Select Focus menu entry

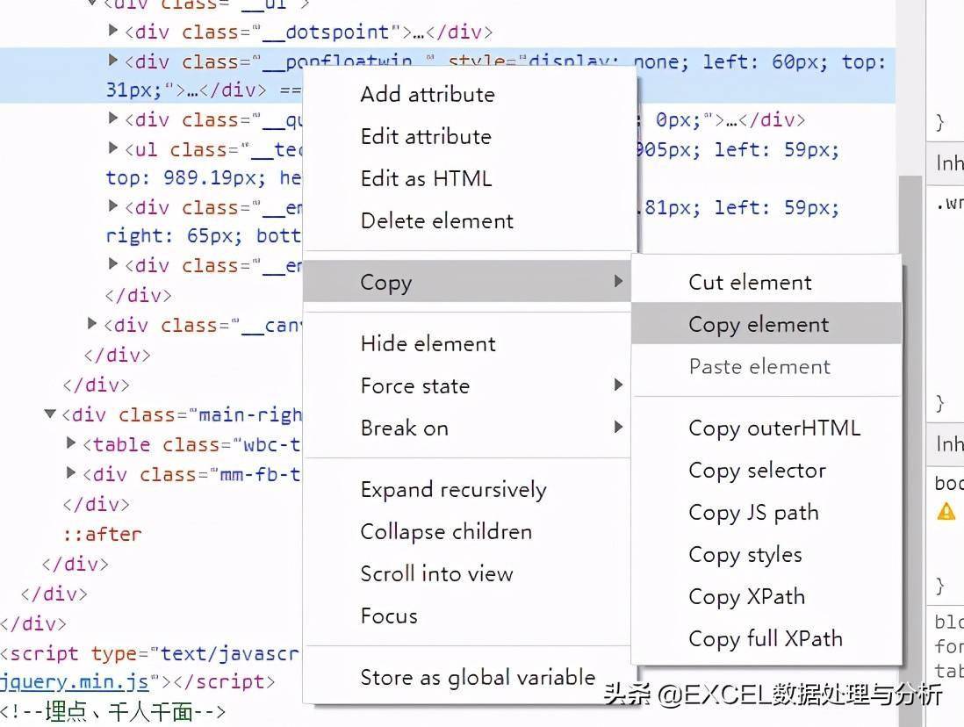point(468,616)
